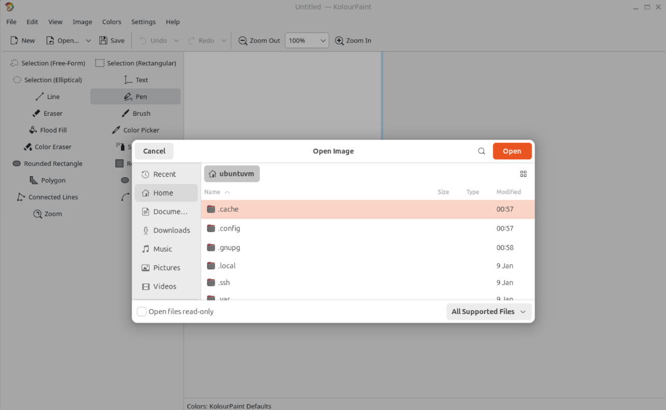The width and height of the screenshot is (666, 410).
Task: Open the Edit menu
Action: click(x=33, y=22)
